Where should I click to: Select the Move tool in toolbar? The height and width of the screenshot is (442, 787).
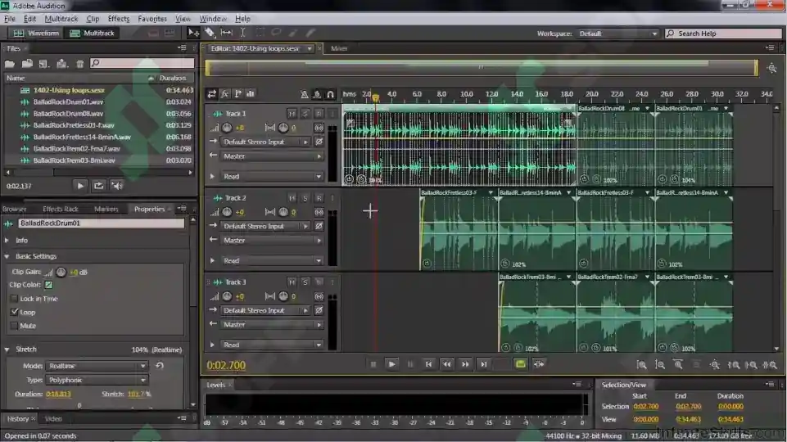[x=193, y=33]
